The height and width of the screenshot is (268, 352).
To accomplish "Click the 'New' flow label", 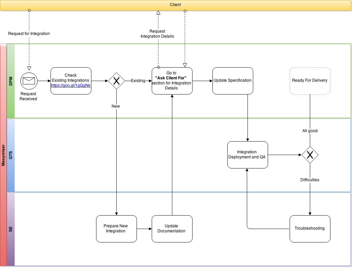I will (x=116, y=106).
